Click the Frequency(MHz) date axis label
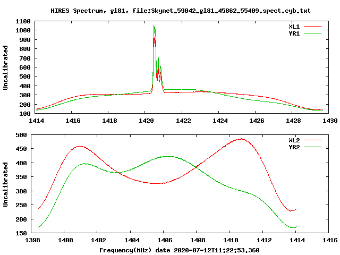This screenshot has height=255, width=340. [180, 250]
